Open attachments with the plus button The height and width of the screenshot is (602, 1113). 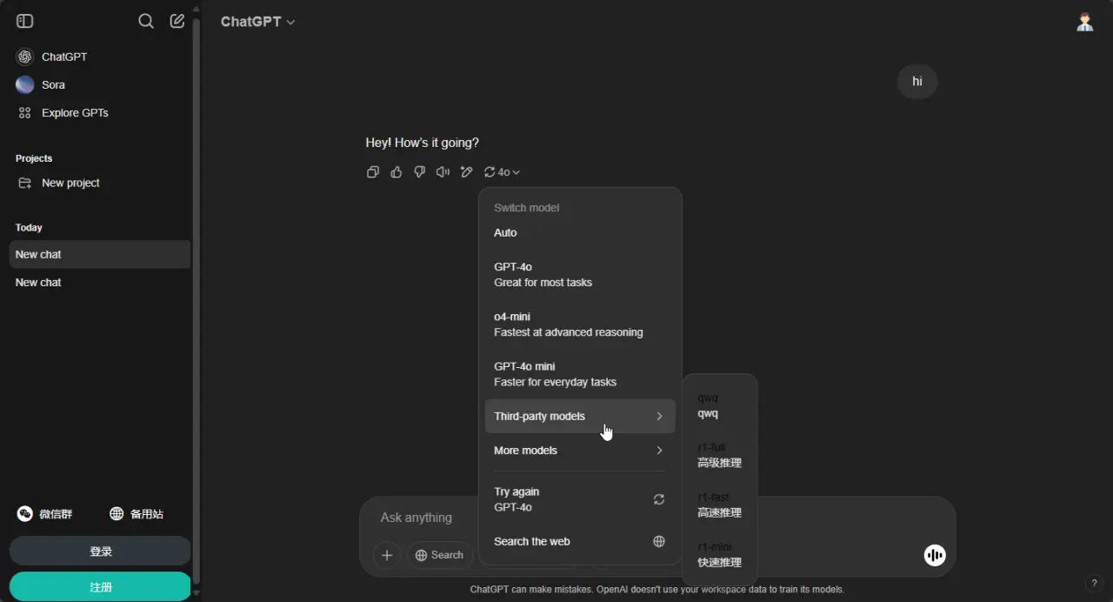387,555
